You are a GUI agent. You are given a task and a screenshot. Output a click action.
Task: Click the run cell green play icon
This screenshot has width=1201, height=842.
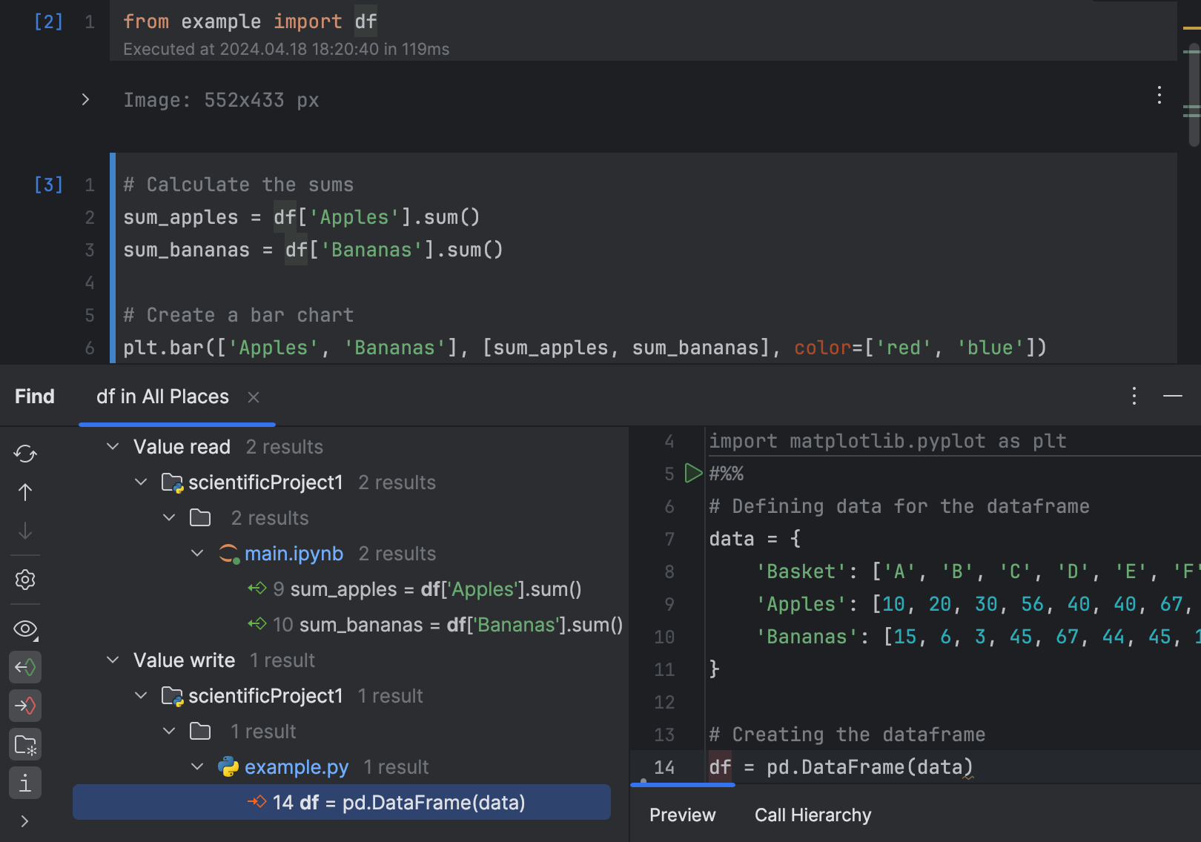point(693,473)
